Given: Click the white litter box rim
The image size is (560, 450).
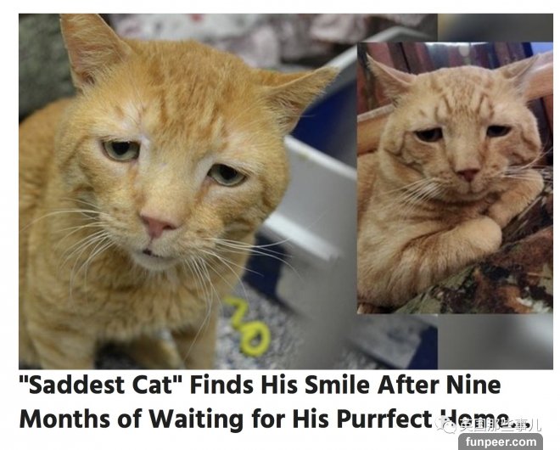Looking at the screenshot, I should pyautogui.click(x=314, y=200).
